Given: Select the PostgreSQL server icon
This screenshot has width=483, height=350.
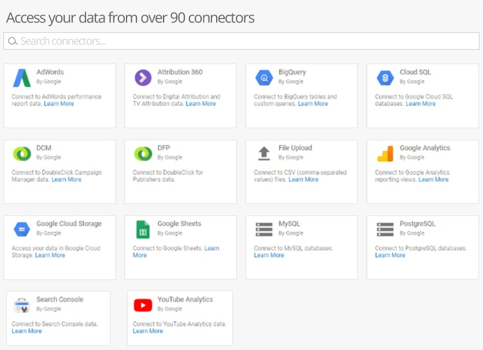Looking at the screenshot, I should point(385,229).
